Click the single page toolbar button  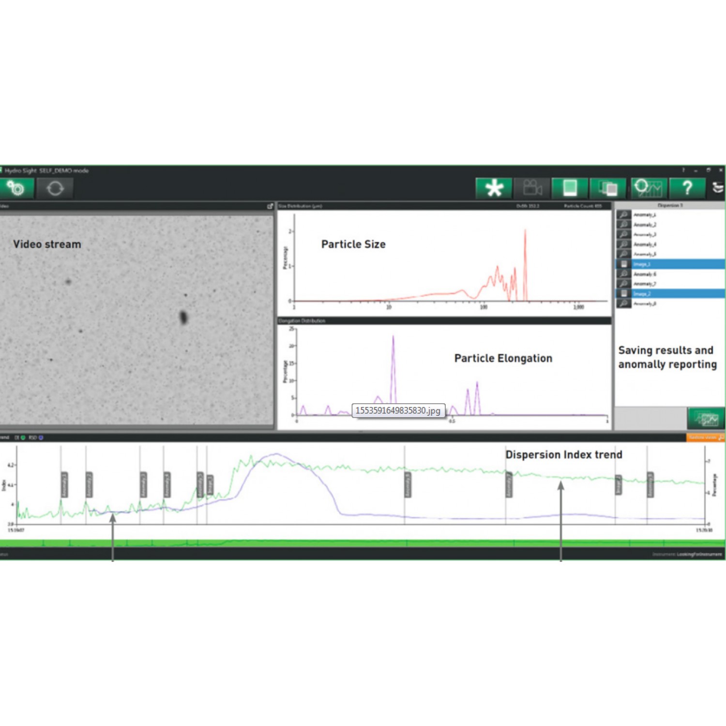570,188
